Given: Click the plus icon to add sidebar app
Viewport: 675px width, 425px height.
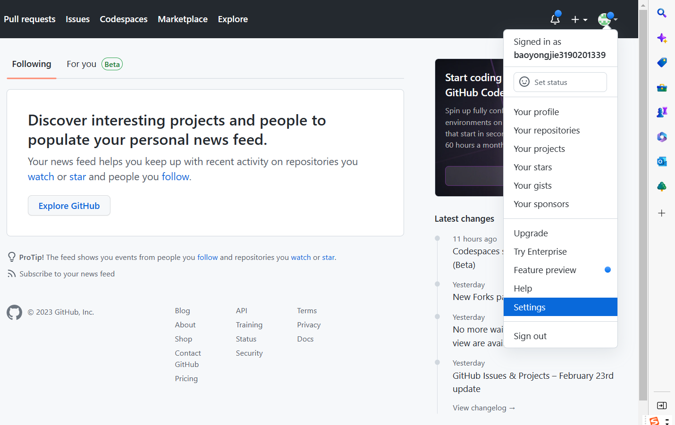Looking at the screenshot, I should [662, 213].
